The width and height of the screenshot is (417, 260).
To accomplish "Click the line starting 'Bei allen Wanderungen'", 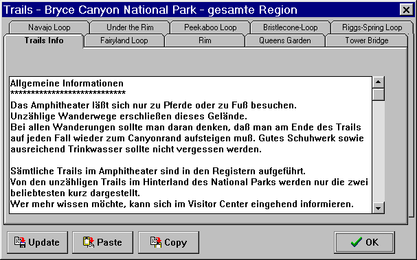I will pyautogui.click(x=185, y=127).
